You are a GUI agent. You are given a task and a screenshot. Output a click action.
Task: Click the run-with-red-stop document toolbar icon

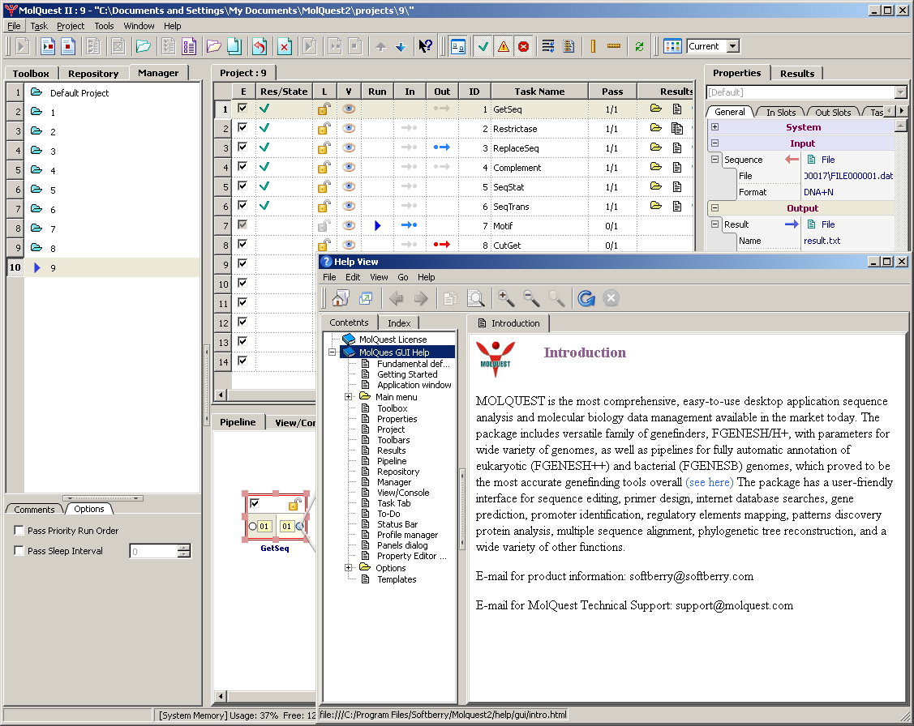click(48, 46)
